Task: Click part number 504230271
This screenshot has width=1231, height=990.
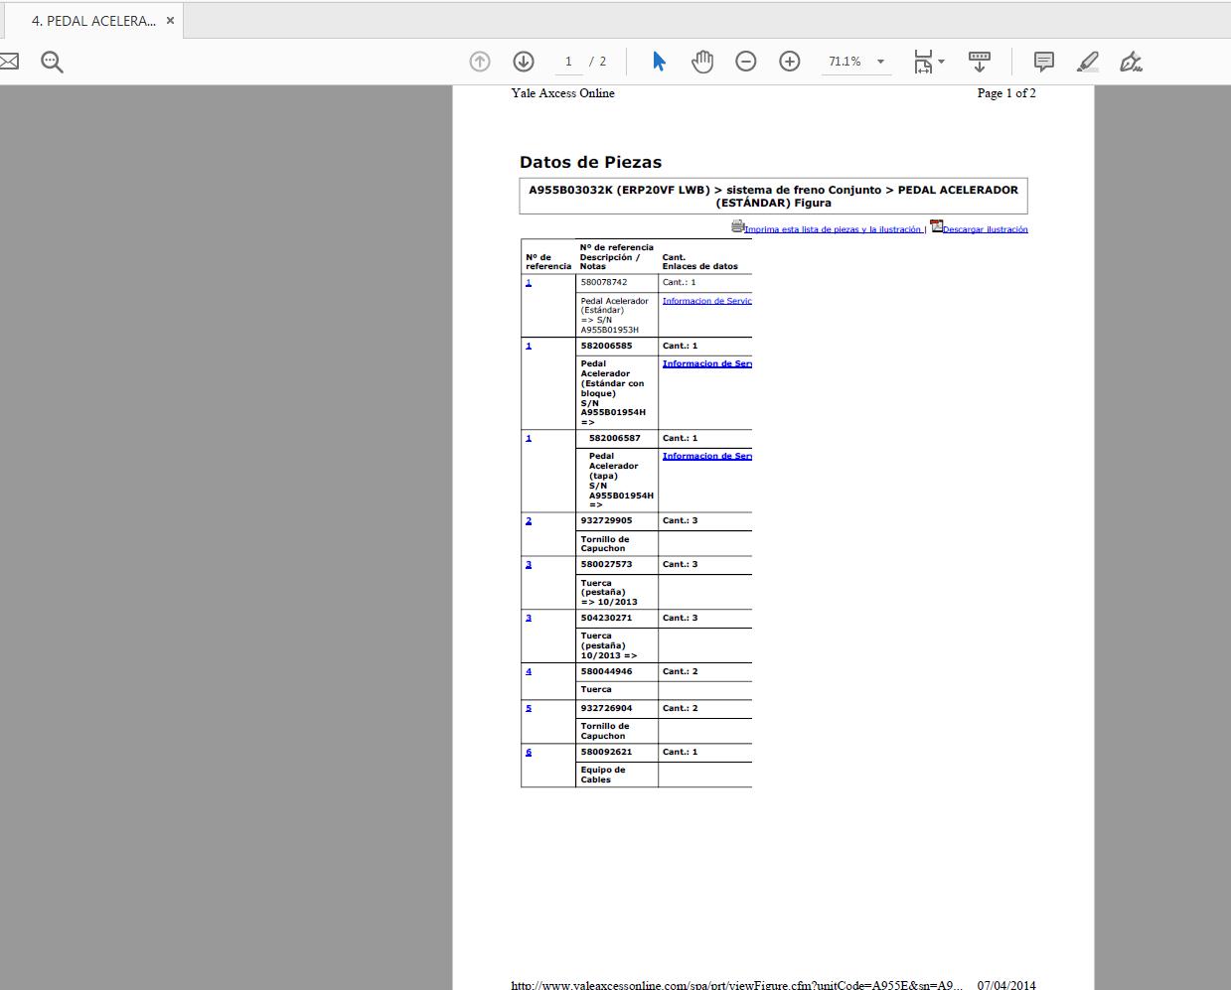Action: (606, 618)
